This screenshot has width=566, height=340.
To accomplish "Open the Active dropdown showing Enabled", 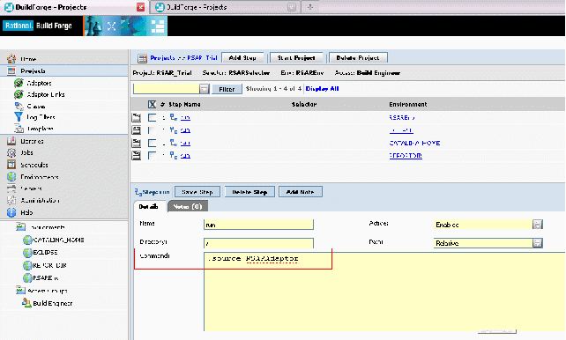I will pyautogui.click(x=538, y=225).
